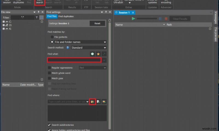Image resolution: width=219 pixels, height=131 pixels.
Task: Click the blue help icon beside Search method
Action: tap(68, 47)
